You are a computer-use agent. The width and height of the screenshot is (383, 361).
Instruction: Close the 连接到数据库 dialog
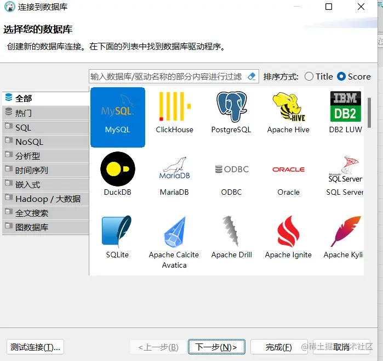coord(361,7)
